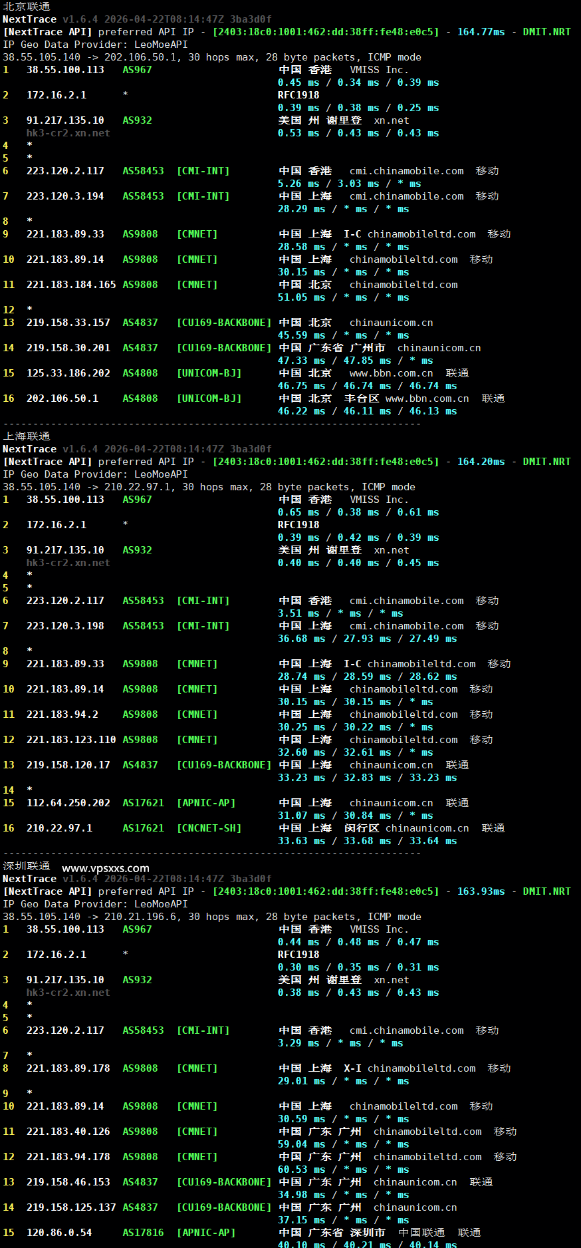581x1248 pixels.
Task: Select hop IP 219.158.120.17
Action: (x=68, y=765)
